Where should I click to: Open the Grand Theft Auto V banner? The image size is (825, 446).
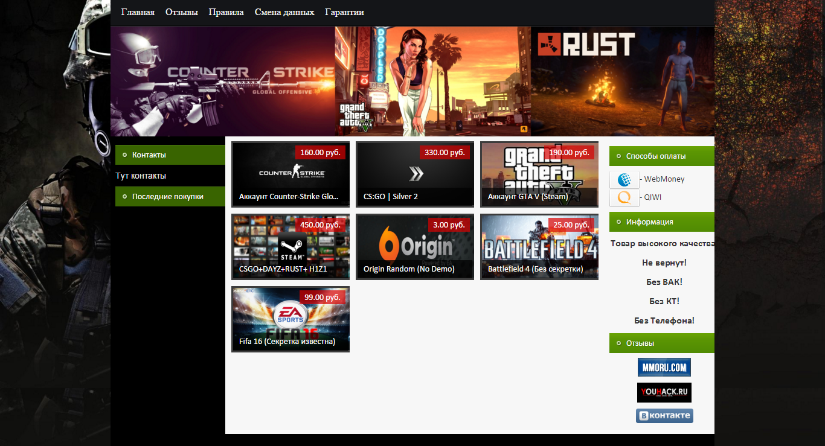pyautogui.click(x=433, y=81)
